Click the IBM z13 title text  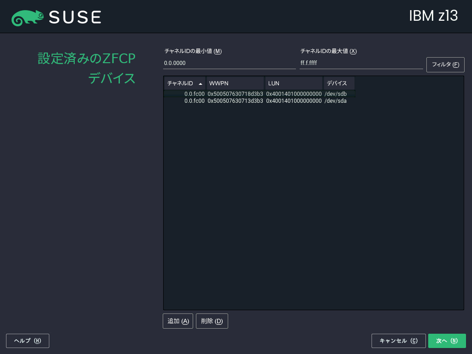click(x=433, y=16)
